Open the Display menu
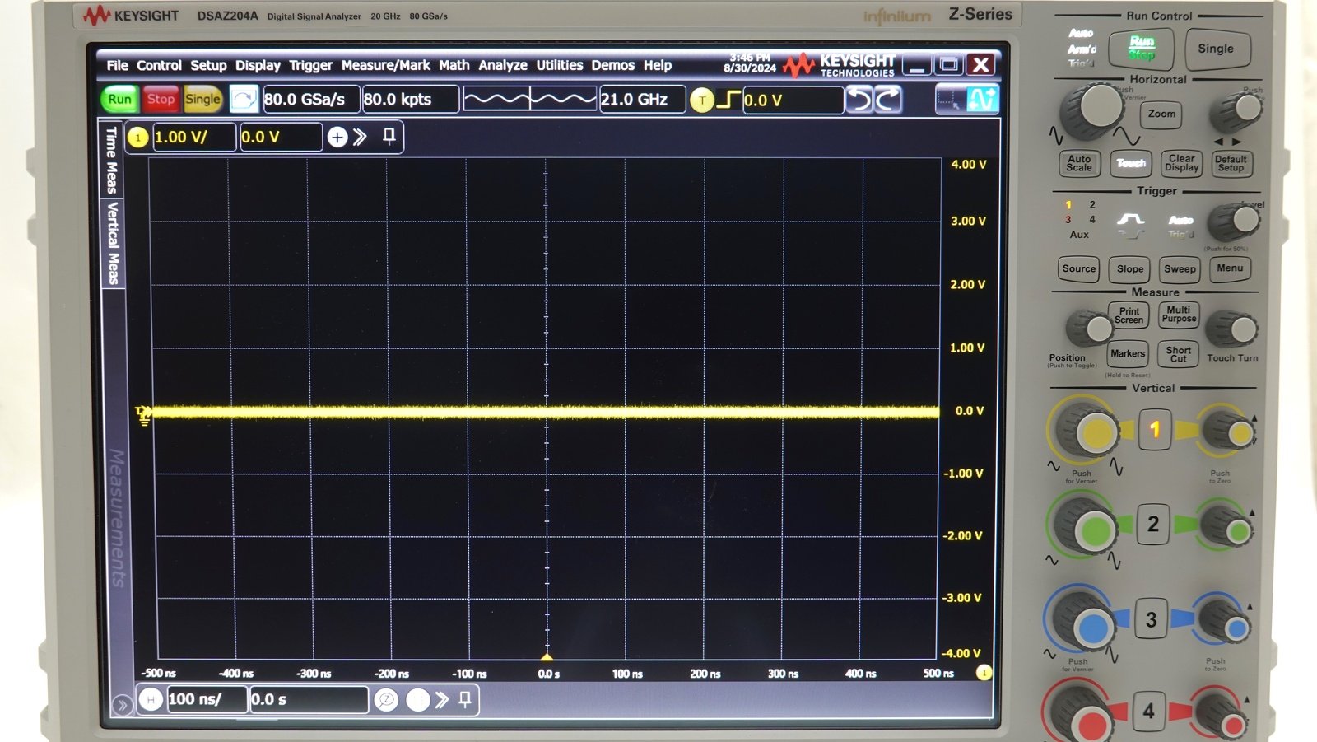Image resolution: width=1317 pixels, height=742 pixels. [x=258, y=65]
